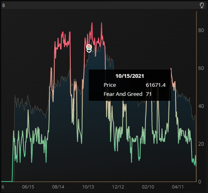Click the 0 value axis label
The height and width of the screenshot is (193, 208).
point(200,182)
